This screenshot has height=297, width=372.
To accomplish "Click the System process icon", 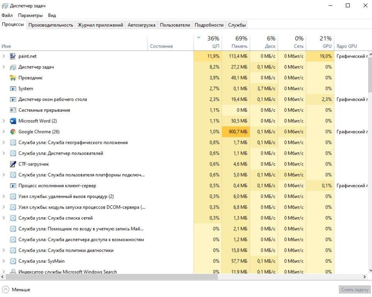I will click(x=13, y=89).
